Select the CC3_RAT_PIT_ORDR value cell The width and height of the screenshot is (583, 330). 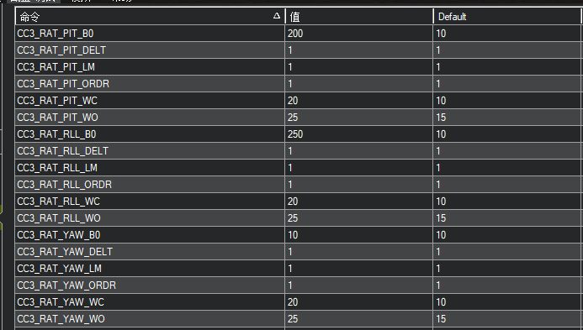358,84
